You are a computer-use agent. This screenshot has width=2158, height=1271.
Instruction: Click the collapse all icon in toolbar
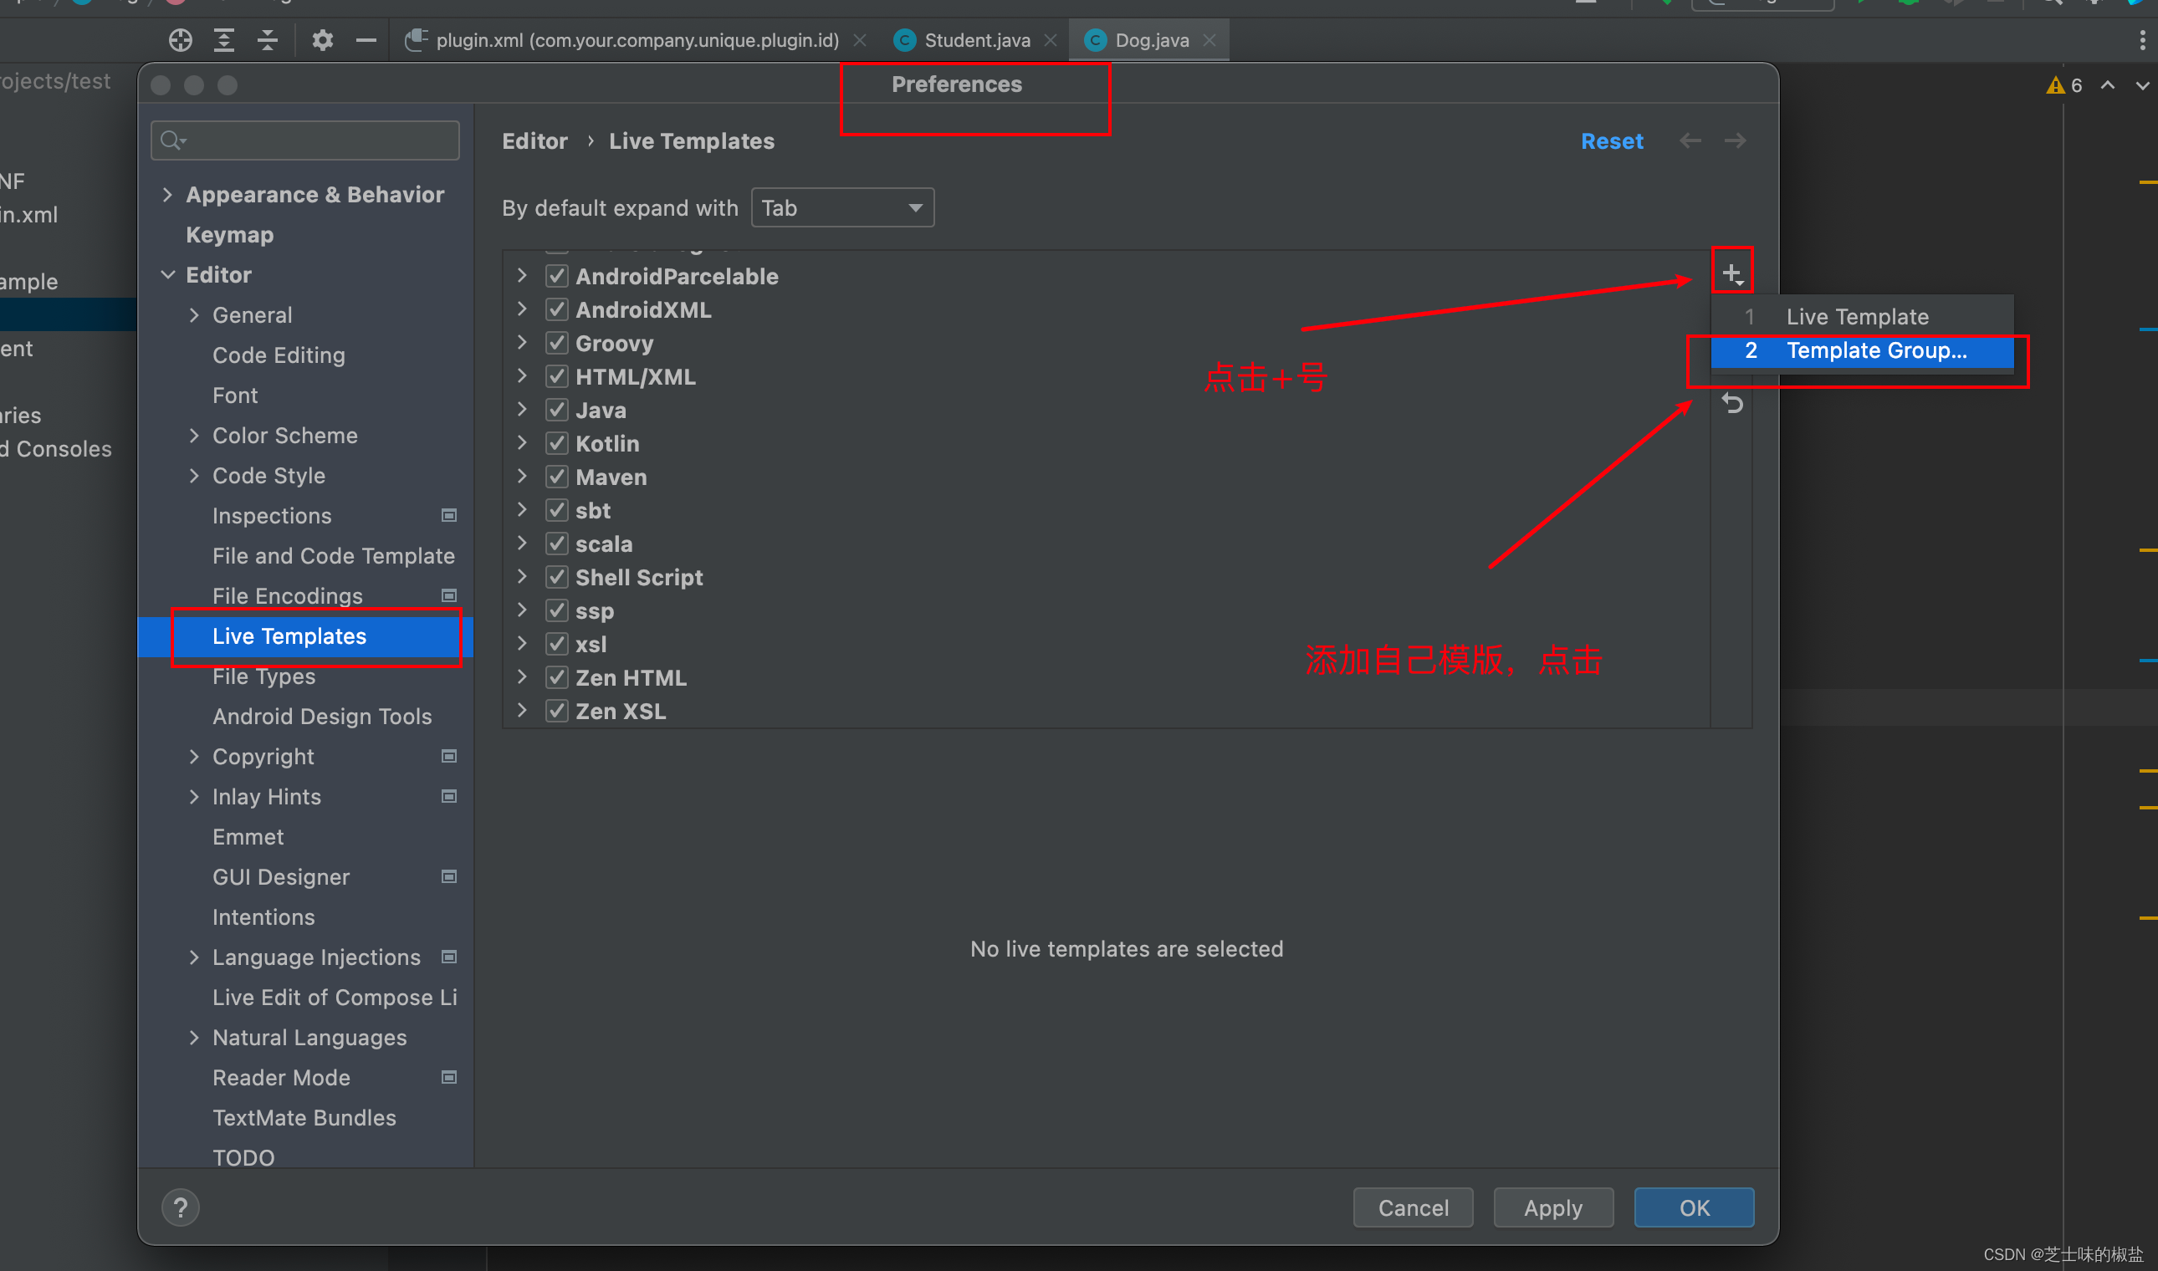(x=268, y=40)
